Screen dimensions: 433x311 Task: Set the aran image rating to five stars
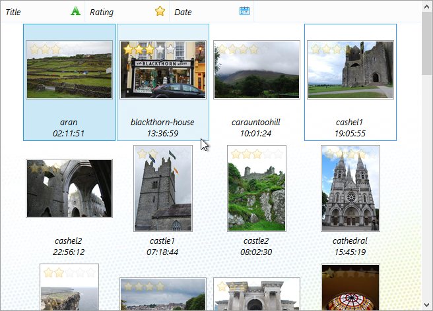[77, 49]
